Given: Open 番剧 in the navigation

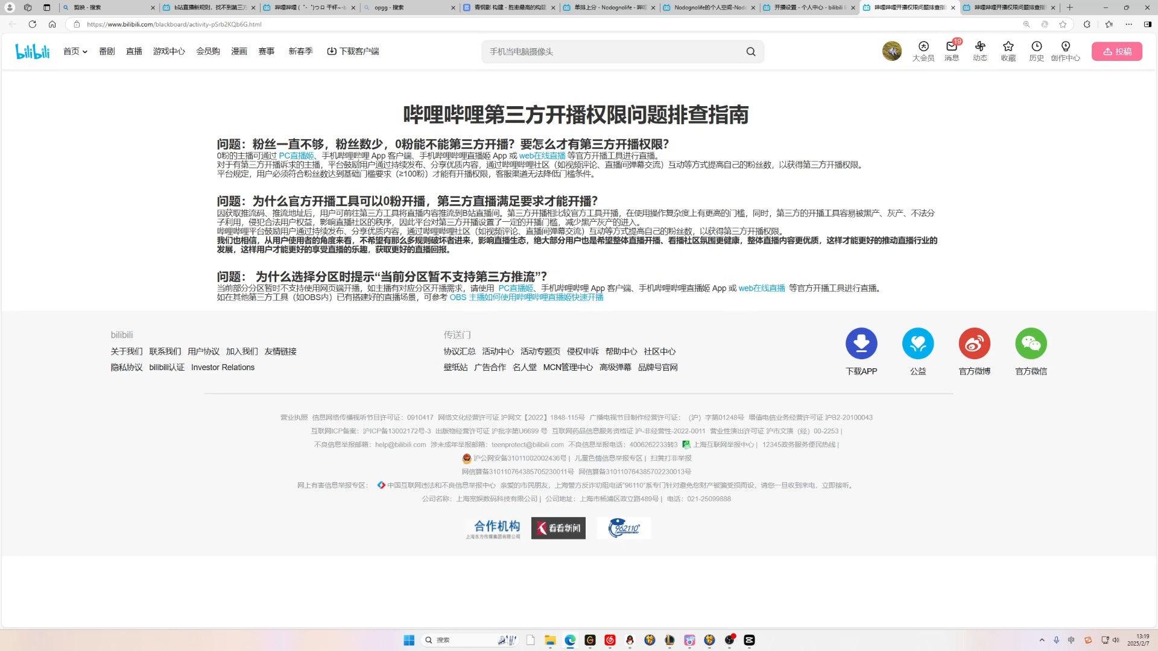Looking at the screenshot, I should click(107, 51).
